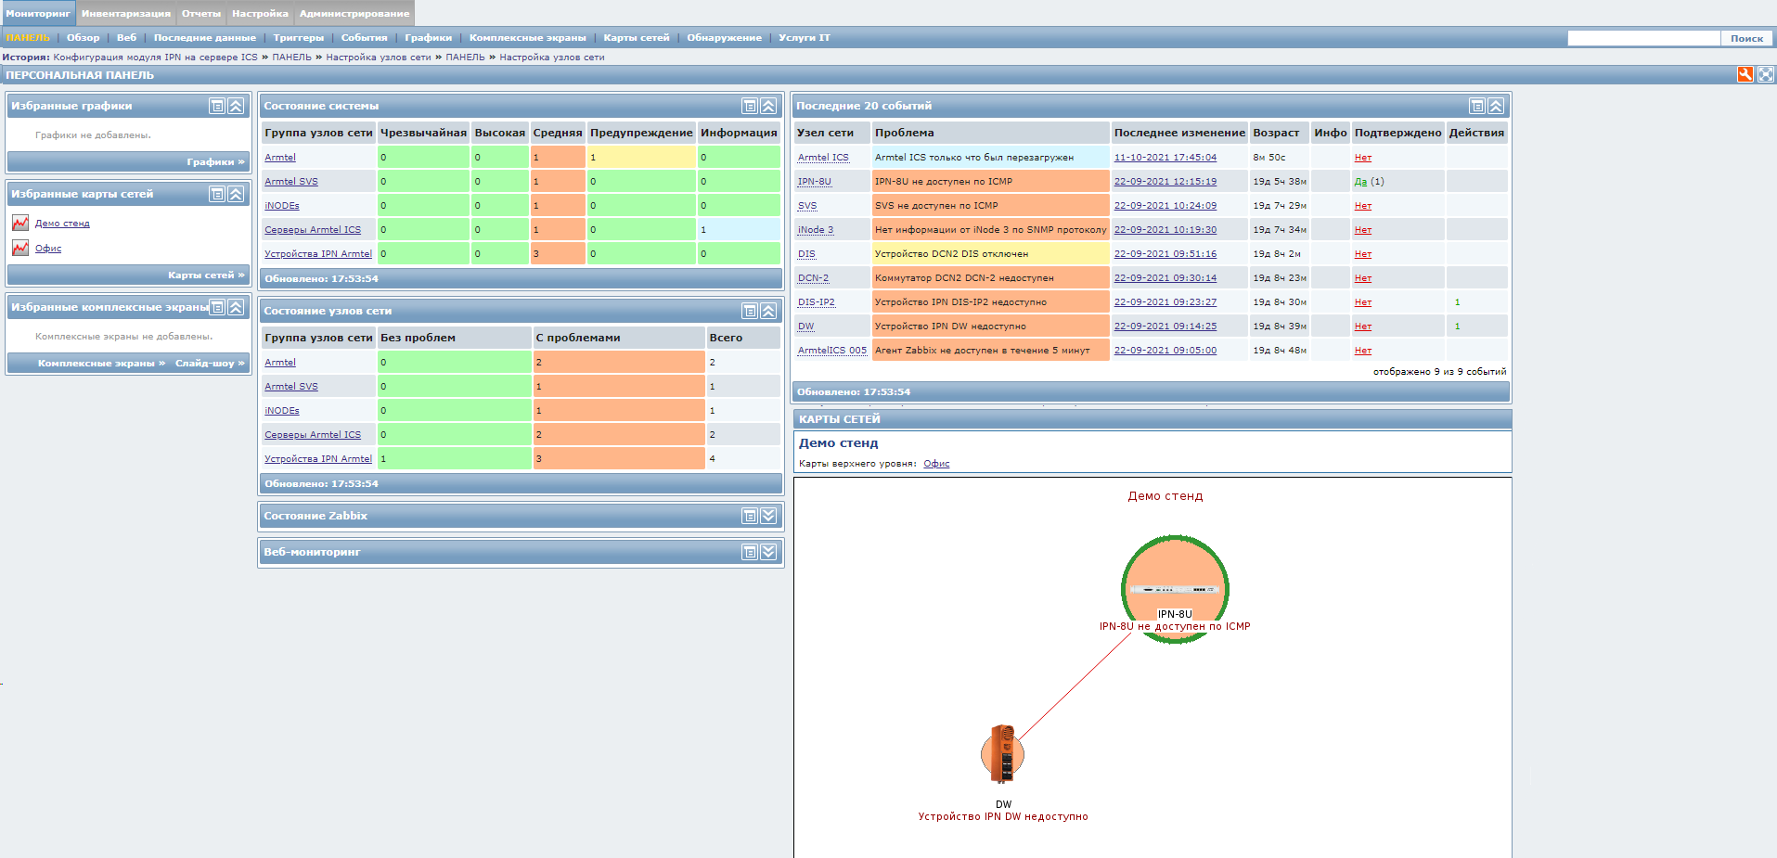Open the ArmtelICS 005 host link

[832, 351]
